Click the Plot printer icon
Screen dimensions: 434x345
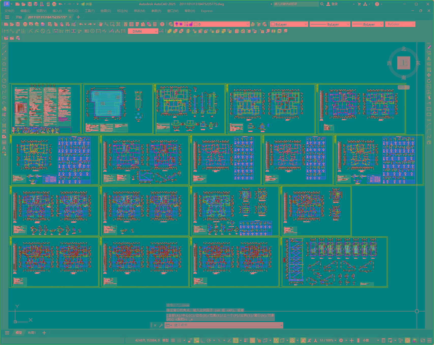(x=25, y=24)
